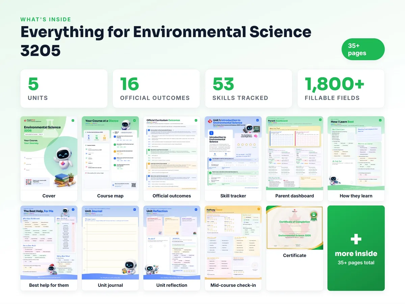Click the QR code on the Course map page
The width and height of the screenshot is (405, 304).
pyautogui.click(x=134, y=185)
